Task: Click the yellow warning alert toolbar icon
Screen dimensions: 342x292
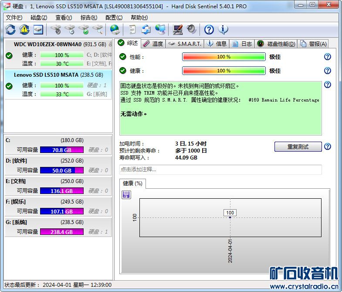Action: pos(24,30)
